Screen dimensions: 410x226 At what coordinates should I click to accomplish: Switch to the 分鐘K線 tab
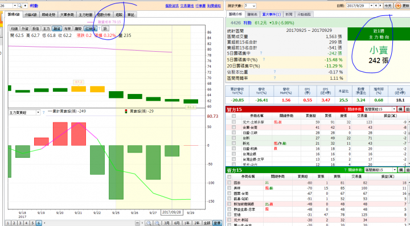[31, 15]
